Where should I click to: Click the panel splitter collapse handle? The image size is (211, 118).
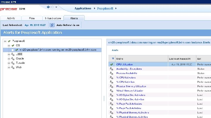pos(104,98)
